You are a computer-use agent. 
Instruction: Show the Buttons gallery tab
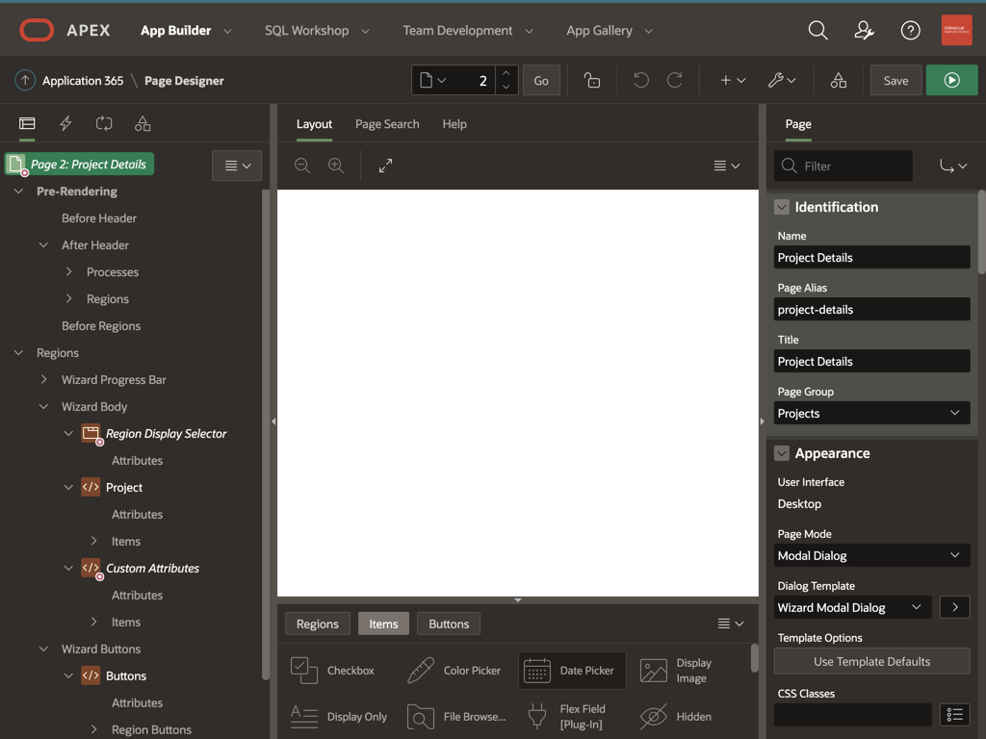[x=449, y=624]
